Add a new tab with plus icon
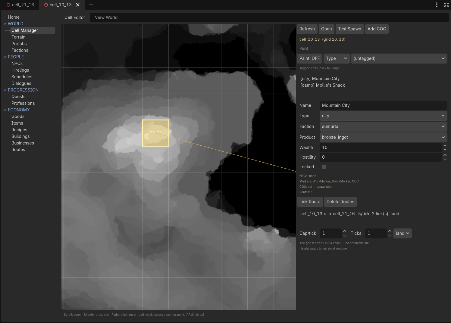 (91, 5)
